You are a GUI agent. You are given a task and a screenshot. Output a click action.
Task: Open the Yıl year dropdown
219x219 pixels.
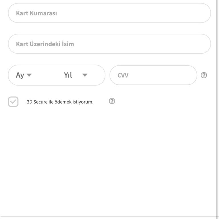tap(76, 75)
